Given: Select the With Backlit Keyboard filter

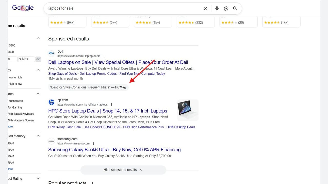Looking at the screenshot, I should pos(21,114).
